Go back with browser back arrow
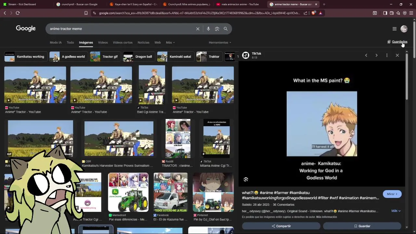Viewport: 416px width, 234px height. [5, 13]
